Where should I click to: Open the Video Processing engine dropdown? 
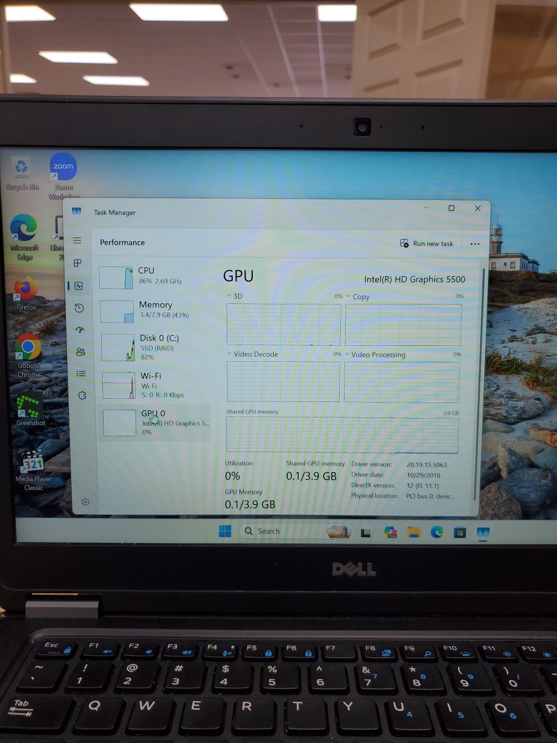point(375,354)
